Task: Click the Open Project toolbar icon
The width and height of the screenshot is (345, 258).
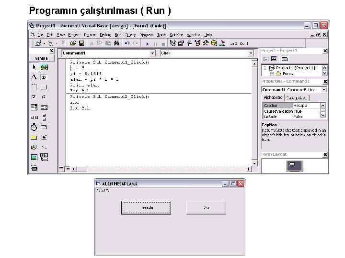Action: click(x=73, y=43)
